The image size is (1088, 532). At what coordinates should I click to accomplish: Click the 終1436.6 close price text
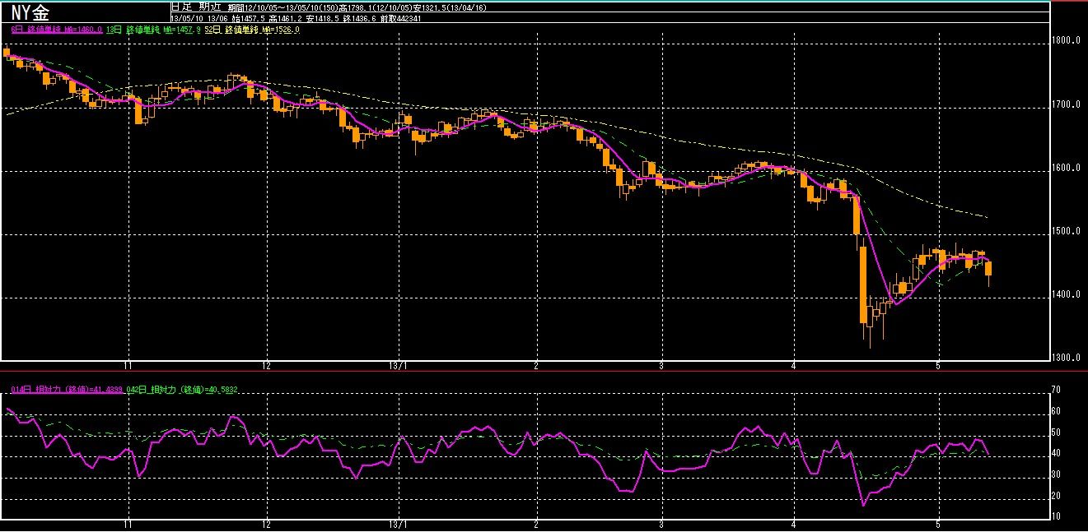click(359, 17)
